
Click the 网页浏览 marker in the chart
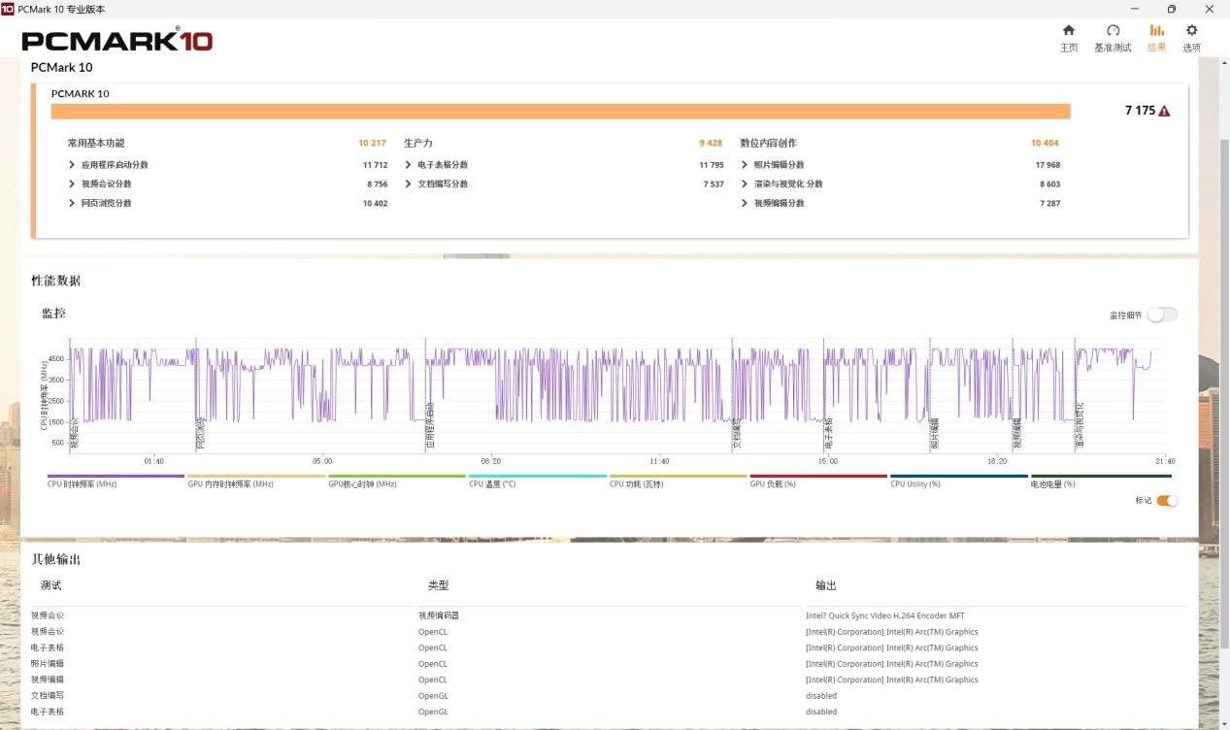201,433
